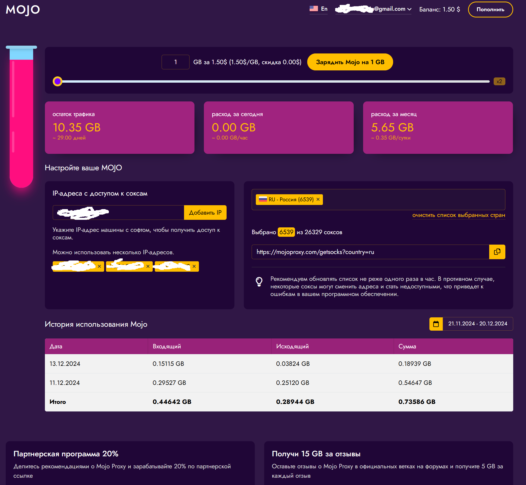Copy the getsocks URL with copy icon
Viewport: 526px width, 485px height.
pyautogui.click(x=497, y=252)
